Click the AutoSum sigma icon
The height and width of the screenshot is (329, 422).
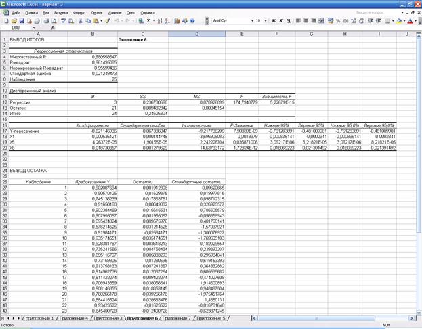pos(148,21)
